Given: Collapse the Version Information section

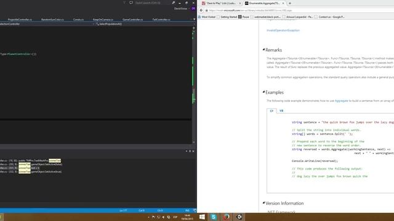Looking at the screenshot, I should [263, 203].
